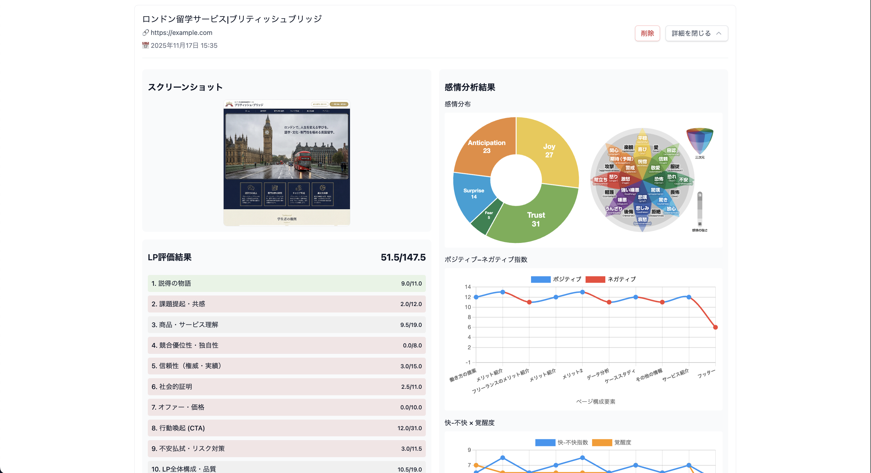Select the 7. オファー・価格 row
This screenshot has height=473, width=871.
[x=287, y=407]
